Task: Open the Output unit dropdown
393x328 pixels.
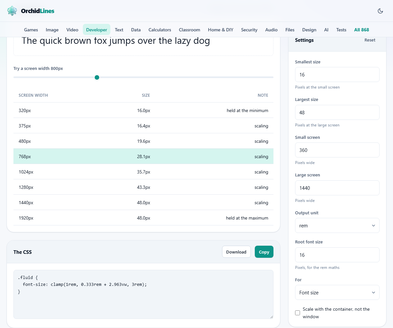Action: pyautogui.click(x=337, y=225)
